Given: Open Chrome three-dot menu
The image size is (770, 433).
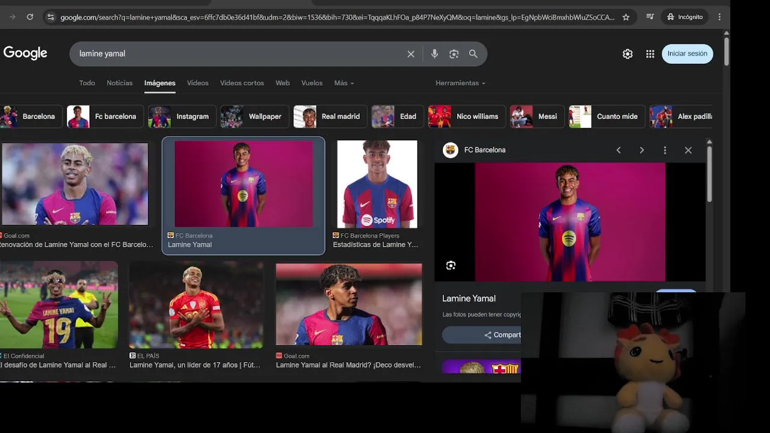Looking at the screenshot, I should (x=719, y=17).
